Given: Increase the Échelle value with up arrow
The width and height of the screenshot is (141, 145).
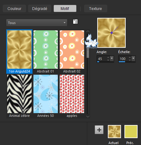Looking at the screenshot, I should pos(130,57).
